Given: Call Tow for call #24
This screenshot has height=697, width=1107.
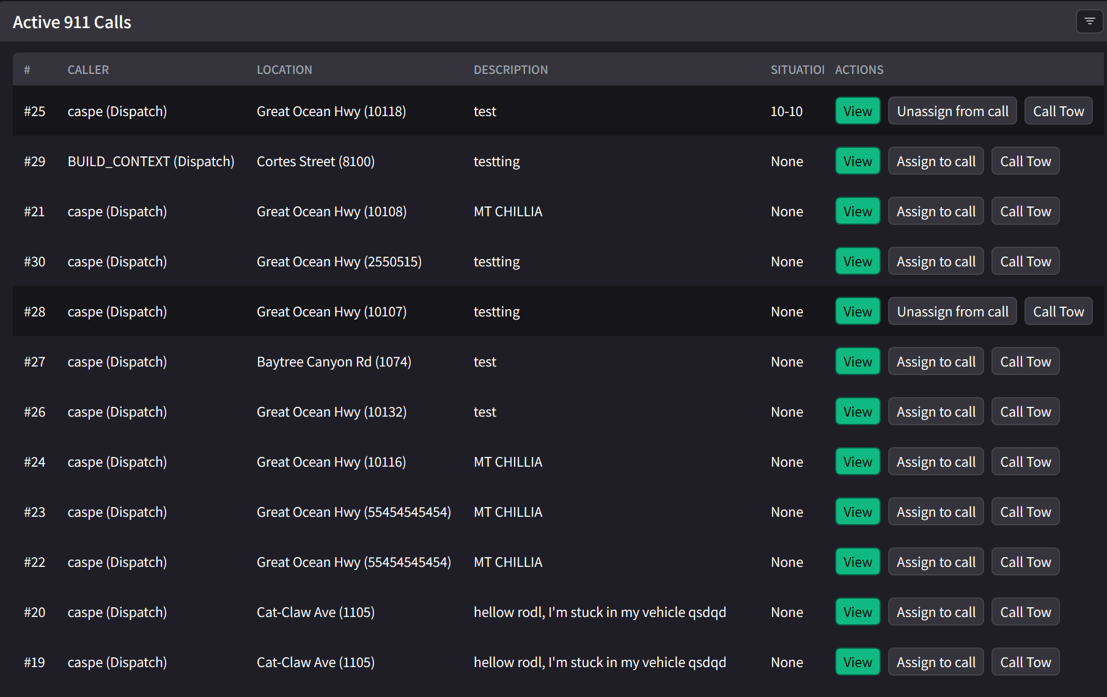Looking at the screenshot, I should click(1025, 461).
